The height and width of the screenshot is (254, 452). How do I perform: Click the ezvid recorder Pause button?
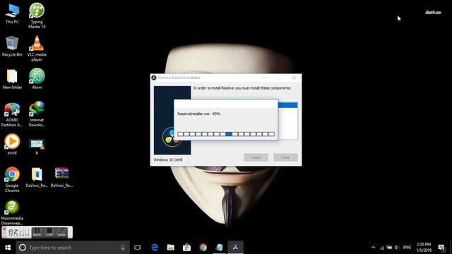pos(37,232)
